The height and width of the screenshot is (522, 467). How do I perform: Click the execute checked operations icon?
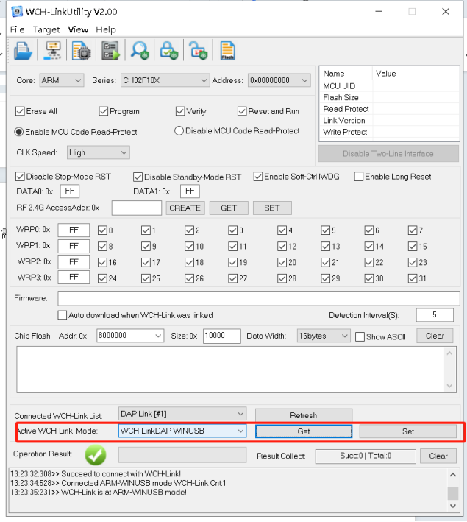111,51
